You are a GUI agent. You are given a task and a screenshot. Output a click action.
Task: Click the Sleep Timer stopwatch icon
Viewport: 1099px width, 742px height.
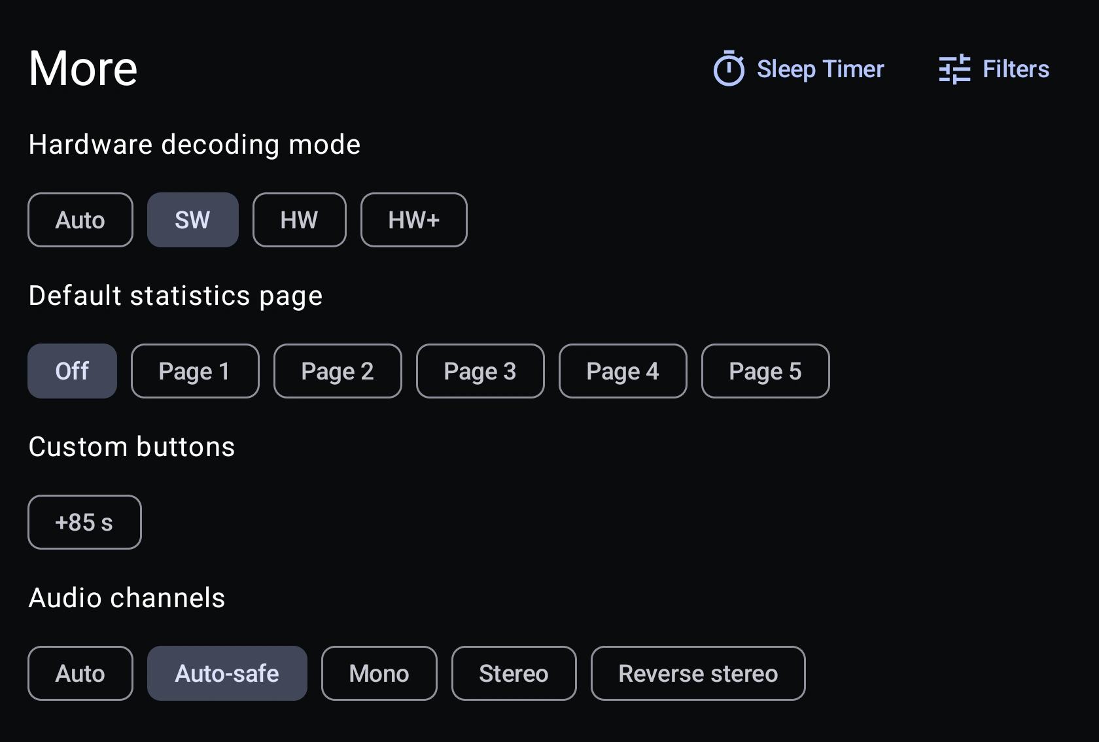(x=729, y=69)
